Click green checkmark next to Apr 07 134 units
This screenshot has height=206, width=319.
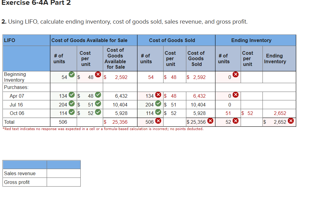72,95
